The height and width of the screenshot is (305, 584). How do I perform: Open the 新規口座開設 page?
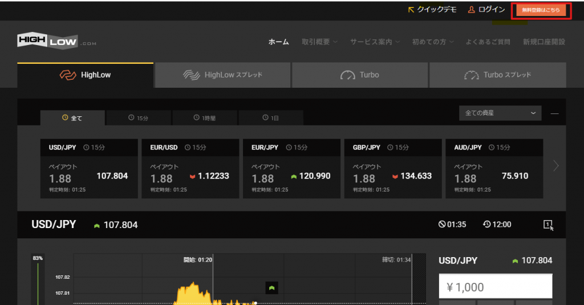point(544,42)
